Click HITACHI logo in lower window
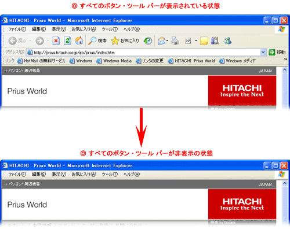This screenshot has width=290, height=229. click(x=242, y=204)
